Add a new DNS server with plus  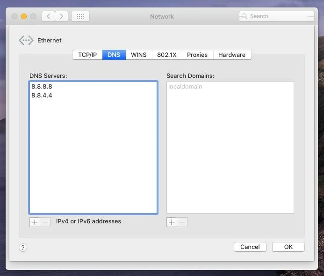coord(35,222)
